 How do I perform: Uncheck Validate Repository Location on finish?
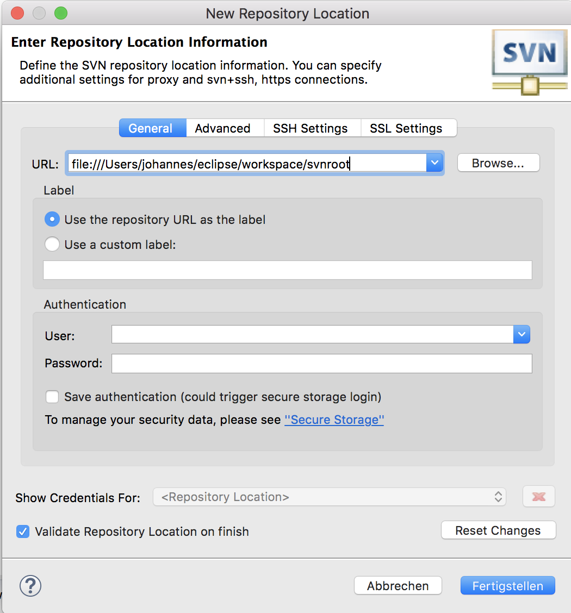pos(23,531)
